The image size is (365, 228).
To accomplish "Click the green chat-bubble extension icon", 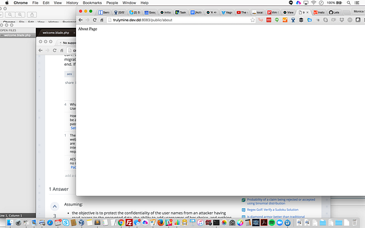I will (277, 20).
